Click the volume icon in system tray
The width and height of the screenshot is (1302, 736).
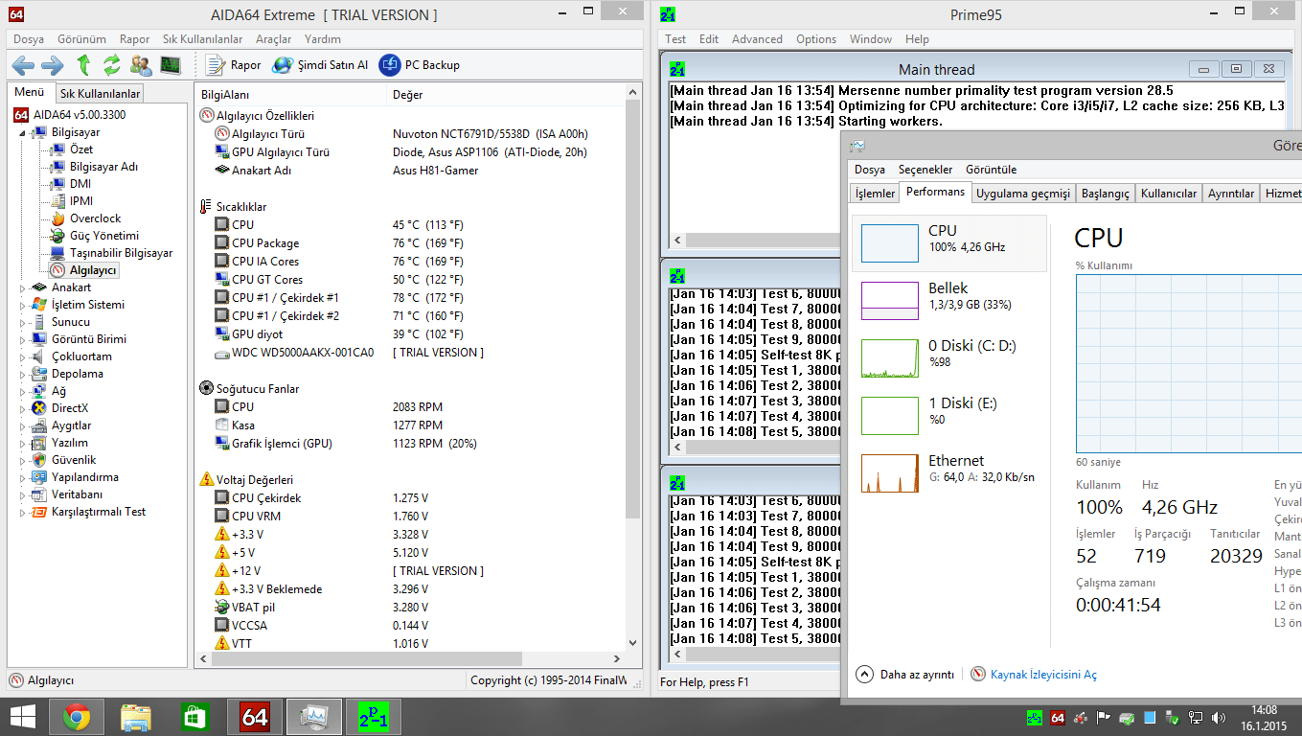(x=1219, y=717)
